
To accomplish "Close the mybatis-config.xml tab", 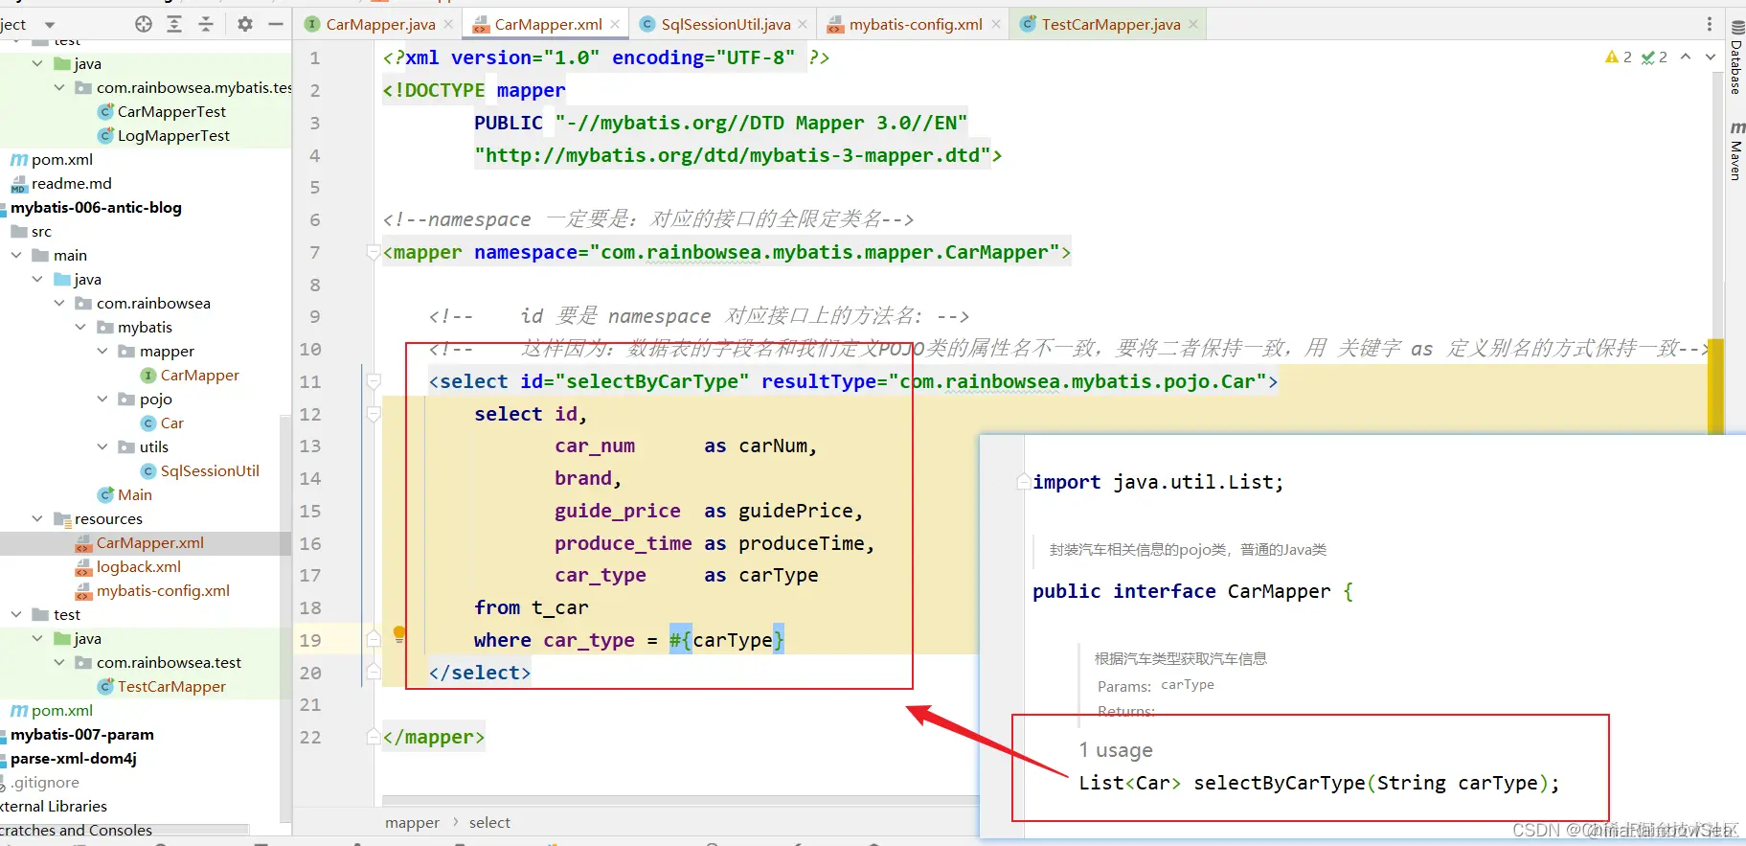I will 996,24.
